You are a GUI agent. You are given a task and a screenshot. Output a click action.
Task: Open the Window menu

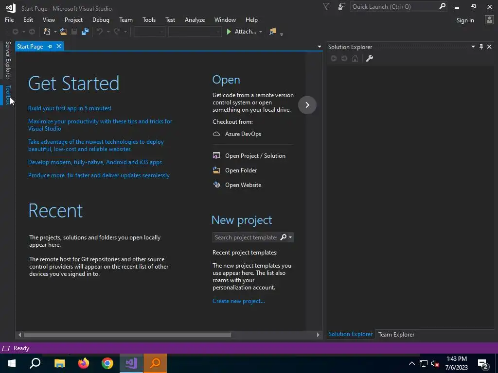pos(225,19)
